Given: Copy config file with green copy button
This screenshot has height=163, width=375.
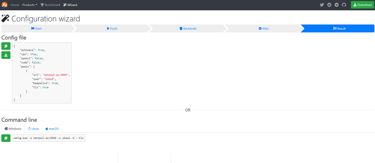Looking at the screenshot, I should [x=6, y=46].
